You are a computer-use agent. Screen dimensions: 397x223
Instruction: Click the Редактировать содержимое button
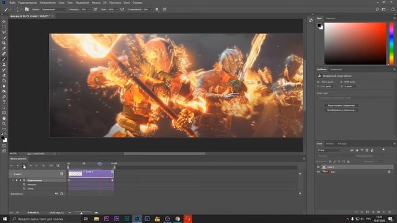tap(341, 105)
